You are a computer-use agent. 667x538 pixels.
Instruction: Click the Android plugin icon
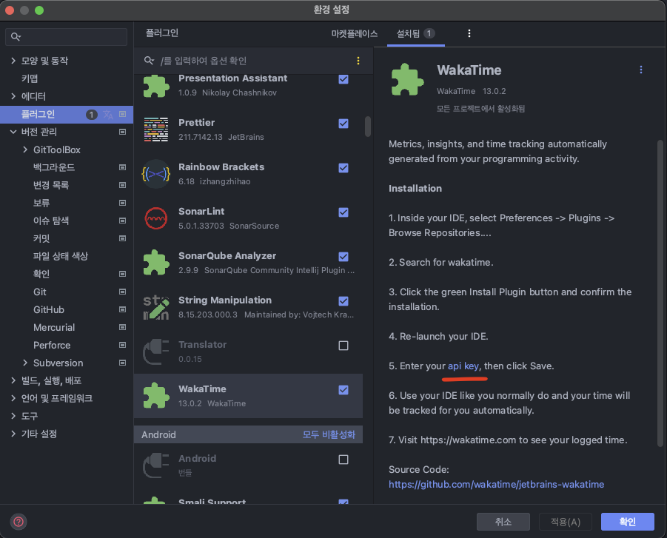click(x=155, y=465)
